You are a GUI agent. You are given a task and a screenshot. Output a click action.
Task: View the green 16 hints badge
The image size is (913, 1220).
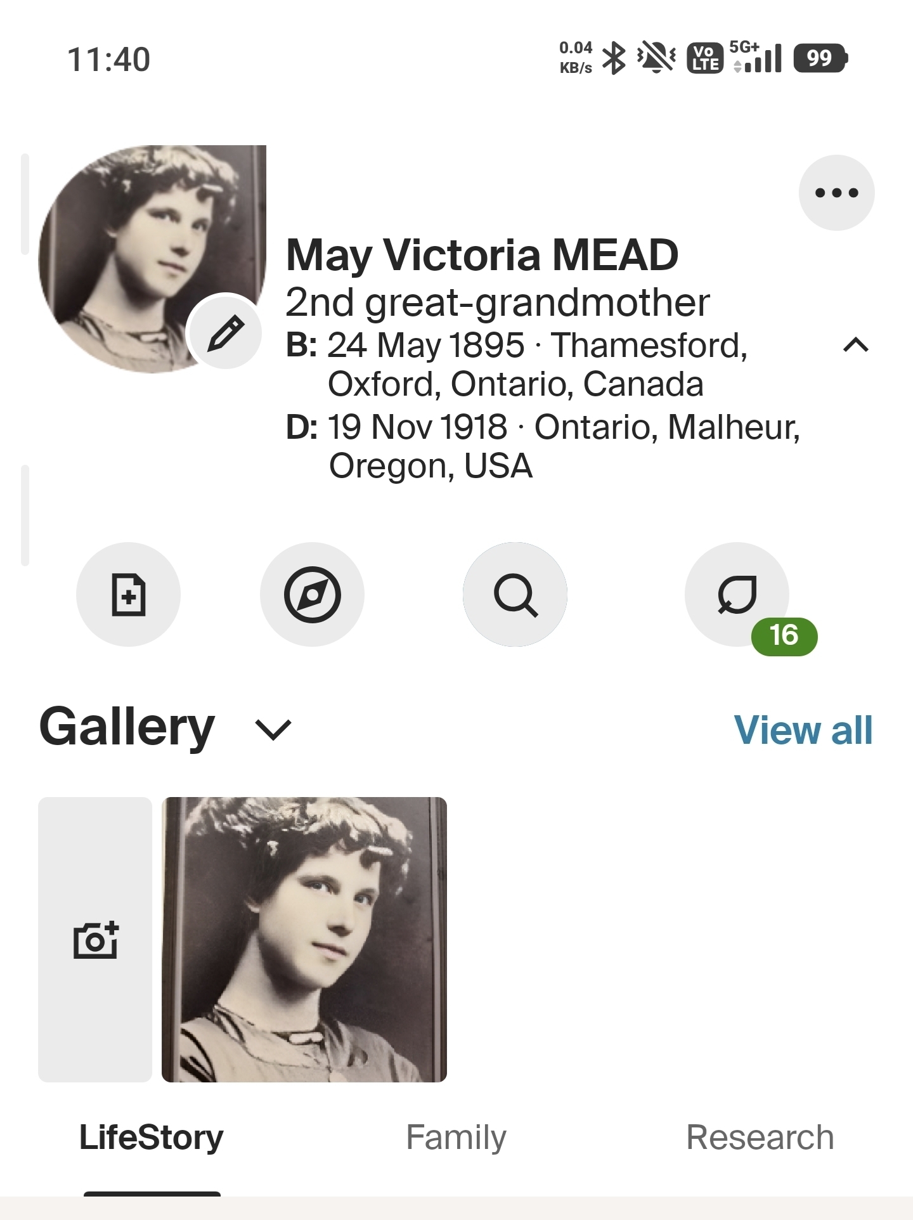784,636
